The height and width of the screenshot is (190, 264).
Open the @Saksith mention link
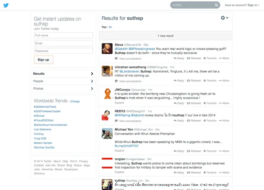(121, 49)
